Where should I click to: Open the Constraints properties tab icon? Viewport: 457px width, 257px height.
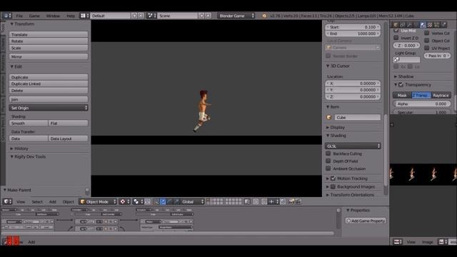pyautogui.click(x=403, y=25)
